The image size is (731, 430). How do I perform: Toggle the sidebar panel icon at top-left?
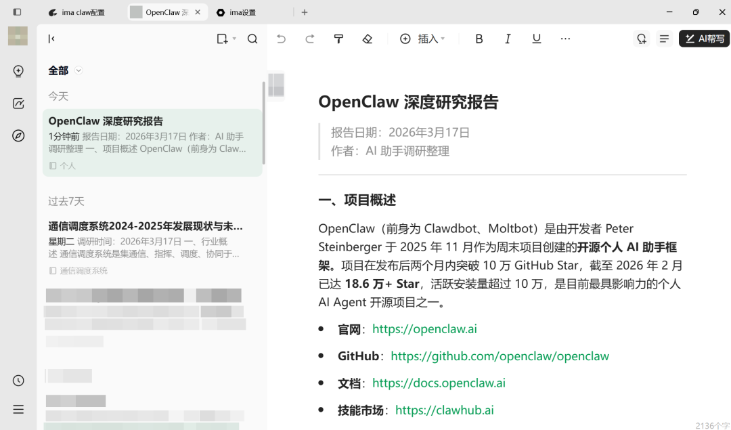pyautogui.click(x=17, y=12)
